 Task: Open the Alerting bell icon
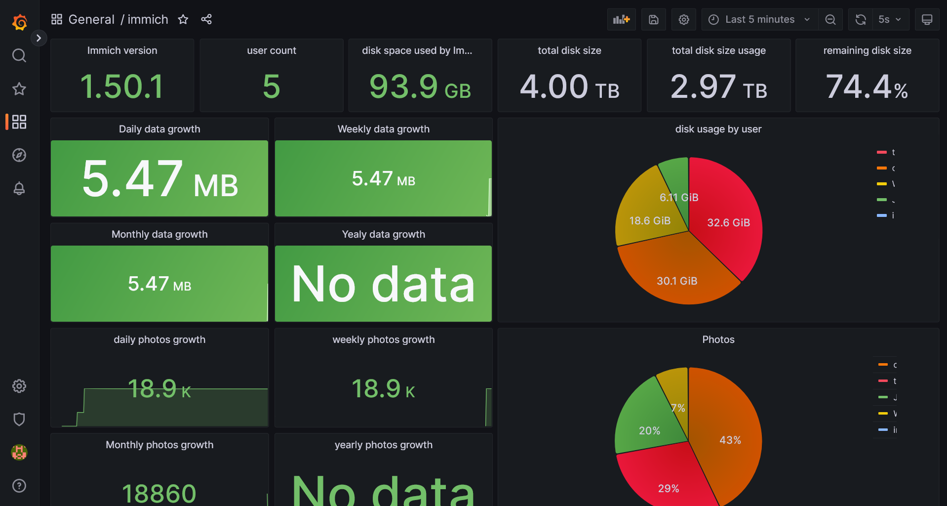click(x=19, y=188)
